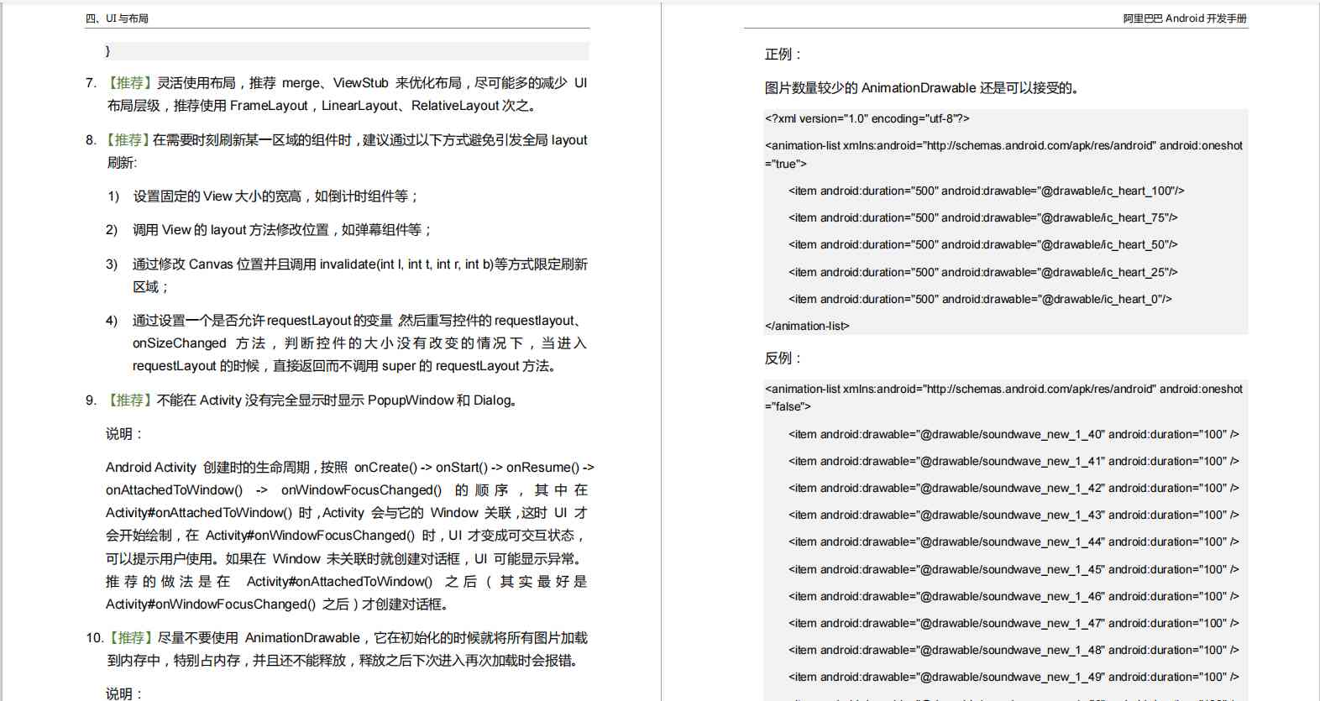This screenshot has height=701, width=1320.
Task: Click the page header "四、UI 与布局"
Action: [117, 18]
